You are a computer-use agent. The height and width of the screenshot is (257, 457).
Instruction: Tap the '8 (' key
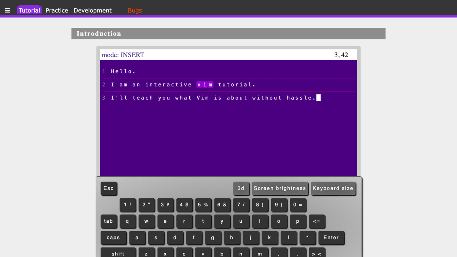click(x=260, y=205)
